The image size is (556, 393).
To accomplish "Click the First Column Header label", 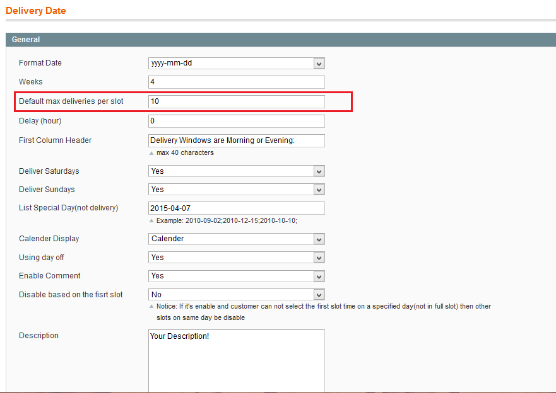I will (55, 140).
